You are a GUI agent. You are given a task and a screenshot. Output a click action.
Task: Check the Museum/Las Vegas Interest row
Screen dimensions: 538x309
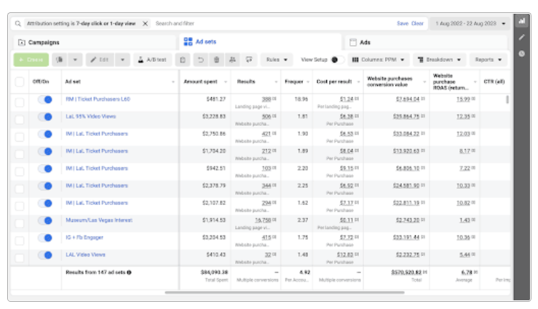[x=20, y=223]
